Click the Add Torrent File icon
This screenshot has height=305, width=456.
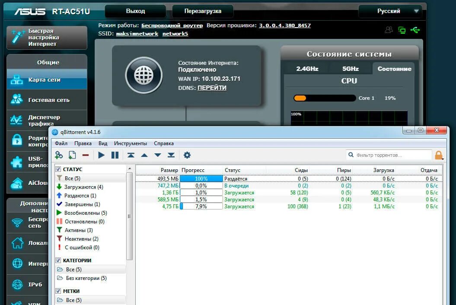click(x=72, y=155)
